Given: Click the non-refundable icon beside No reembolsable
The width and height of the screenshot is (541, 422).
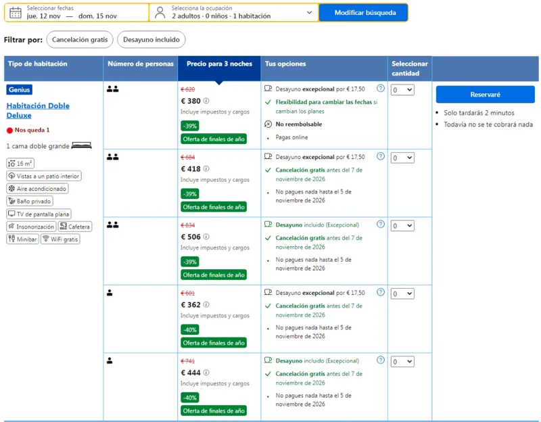Looking at the screenshot, I should point(268,124).
